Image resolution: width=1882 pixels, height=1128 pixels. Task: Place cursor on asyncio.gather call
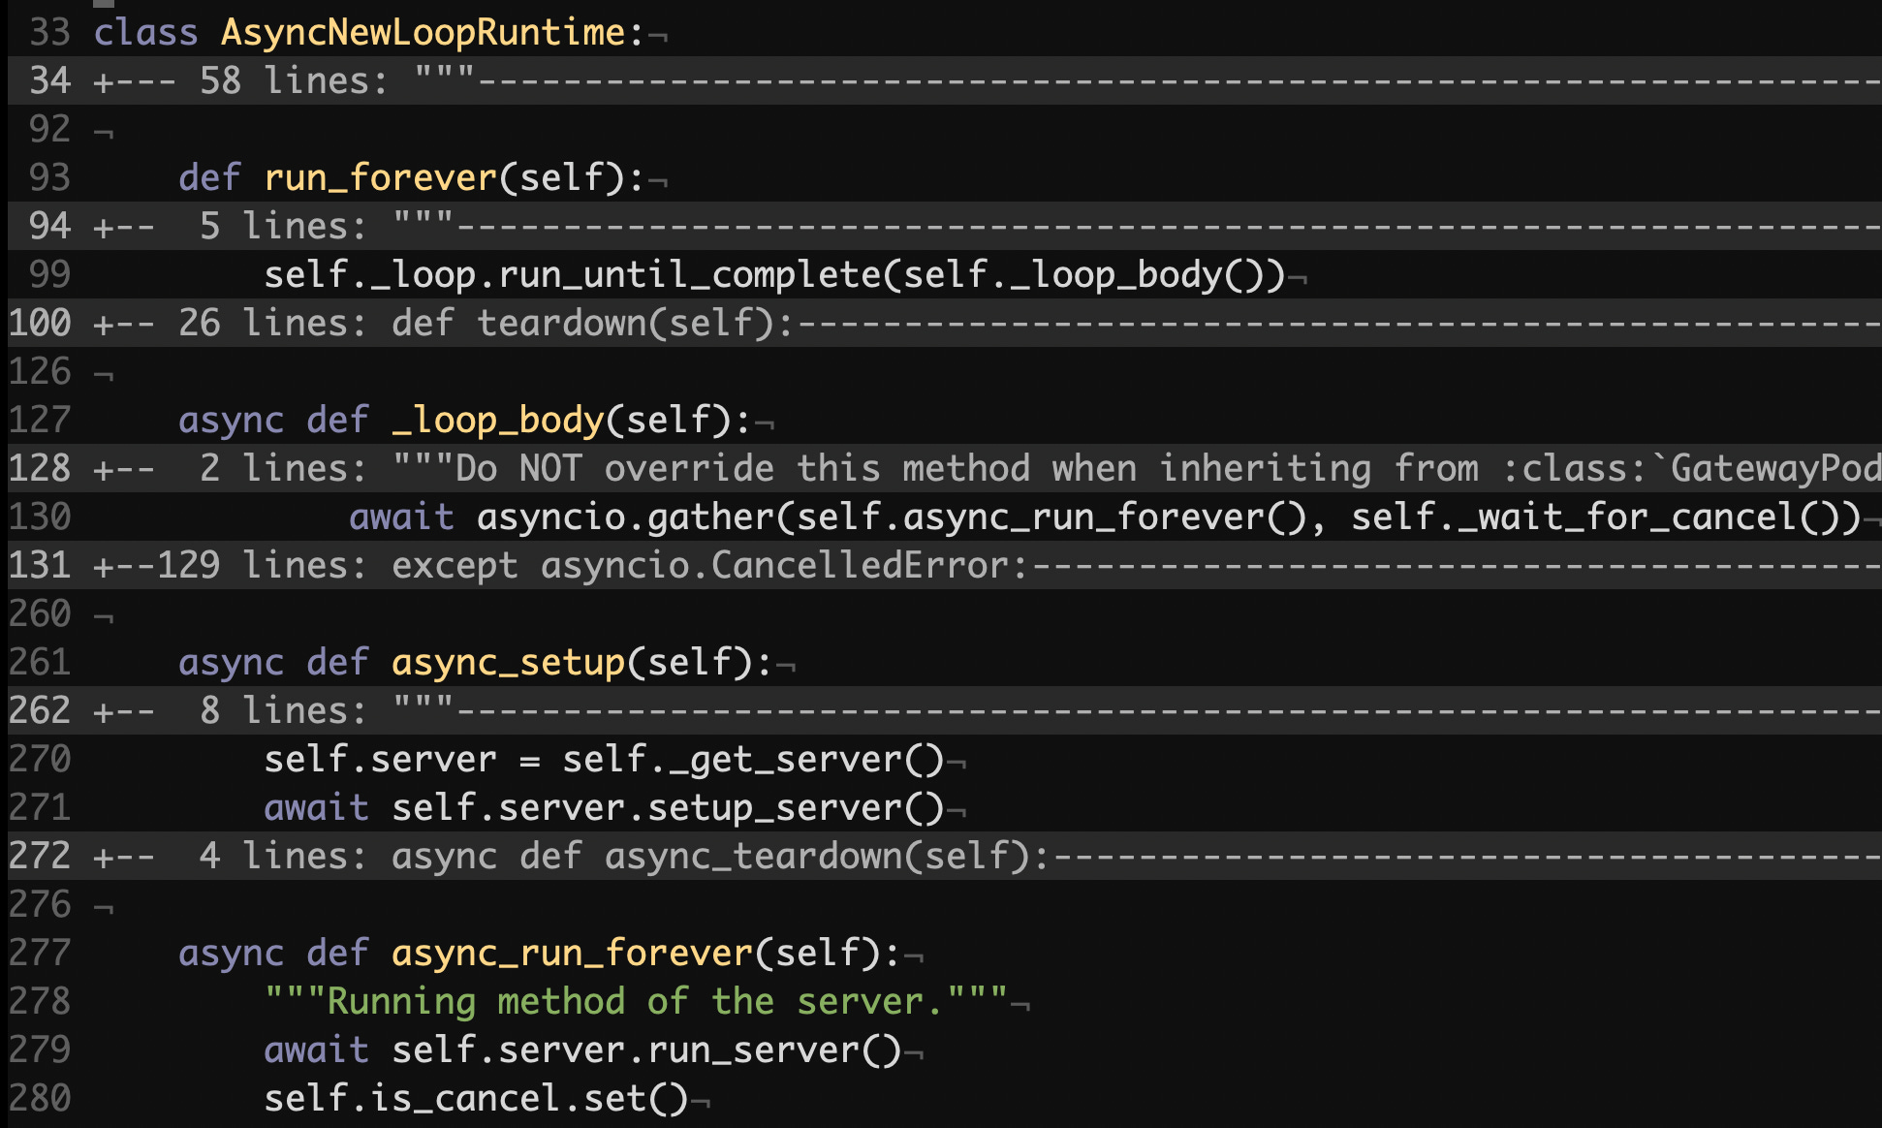[625, 517]
